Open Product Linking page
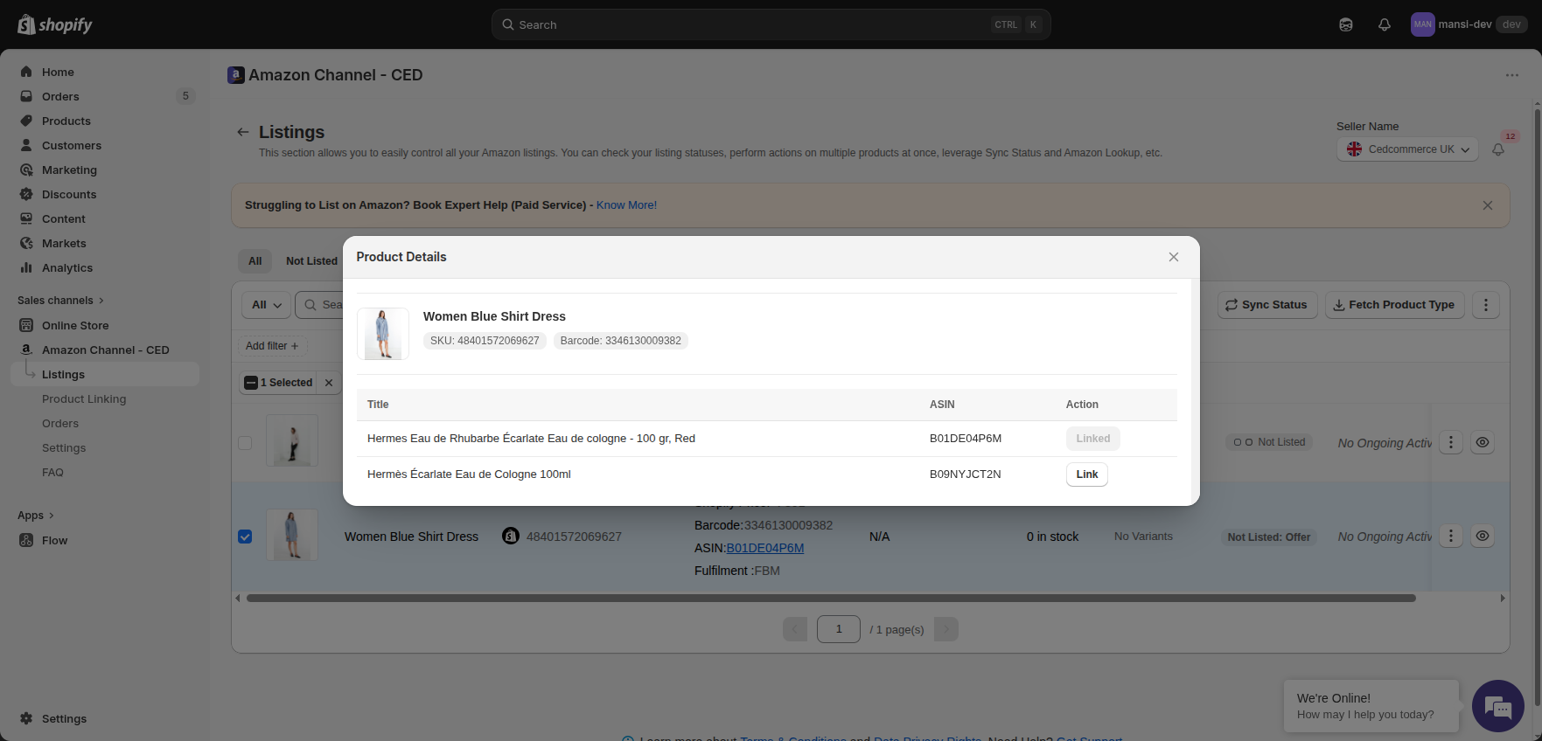The image size is (1542, 741). click(84, 398)
